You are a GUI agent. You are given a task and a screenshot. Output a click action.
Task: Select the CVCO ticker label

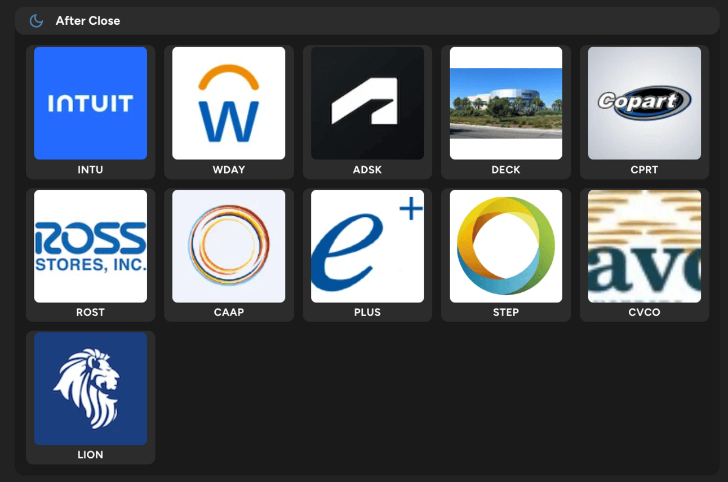click(x=645, y=312)
